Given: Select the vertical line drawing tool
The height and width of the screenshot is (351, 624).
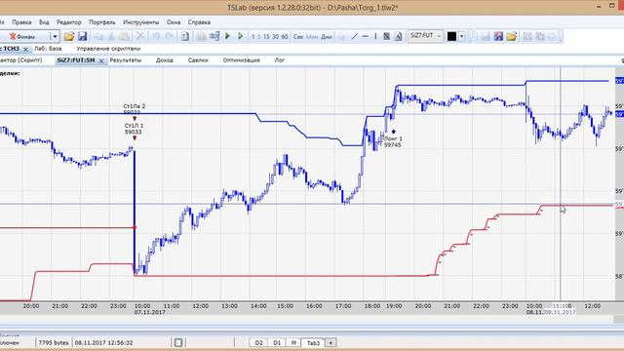Looking at the screenshot, I should (x=375, y=37).
